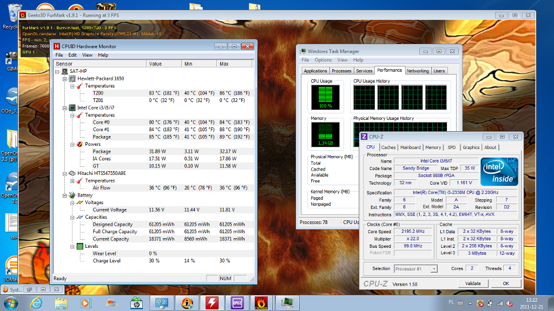Click the CPU Usage 100 % meter

point(325,97)
